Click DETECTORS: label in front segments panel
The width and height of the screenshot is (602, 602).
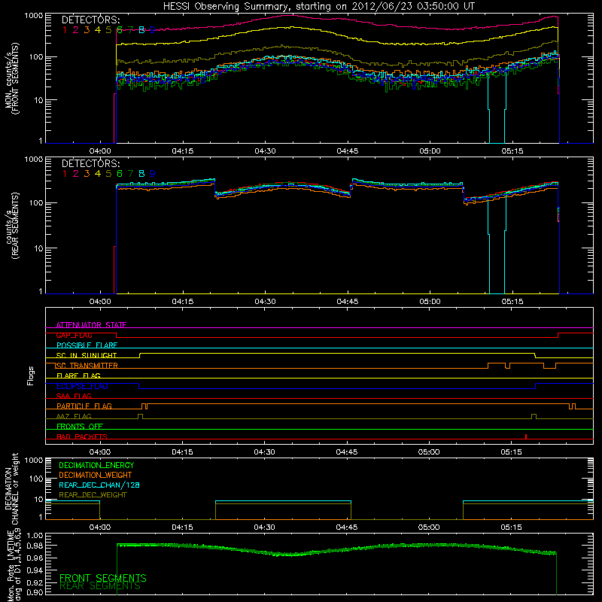coord(90,20)
